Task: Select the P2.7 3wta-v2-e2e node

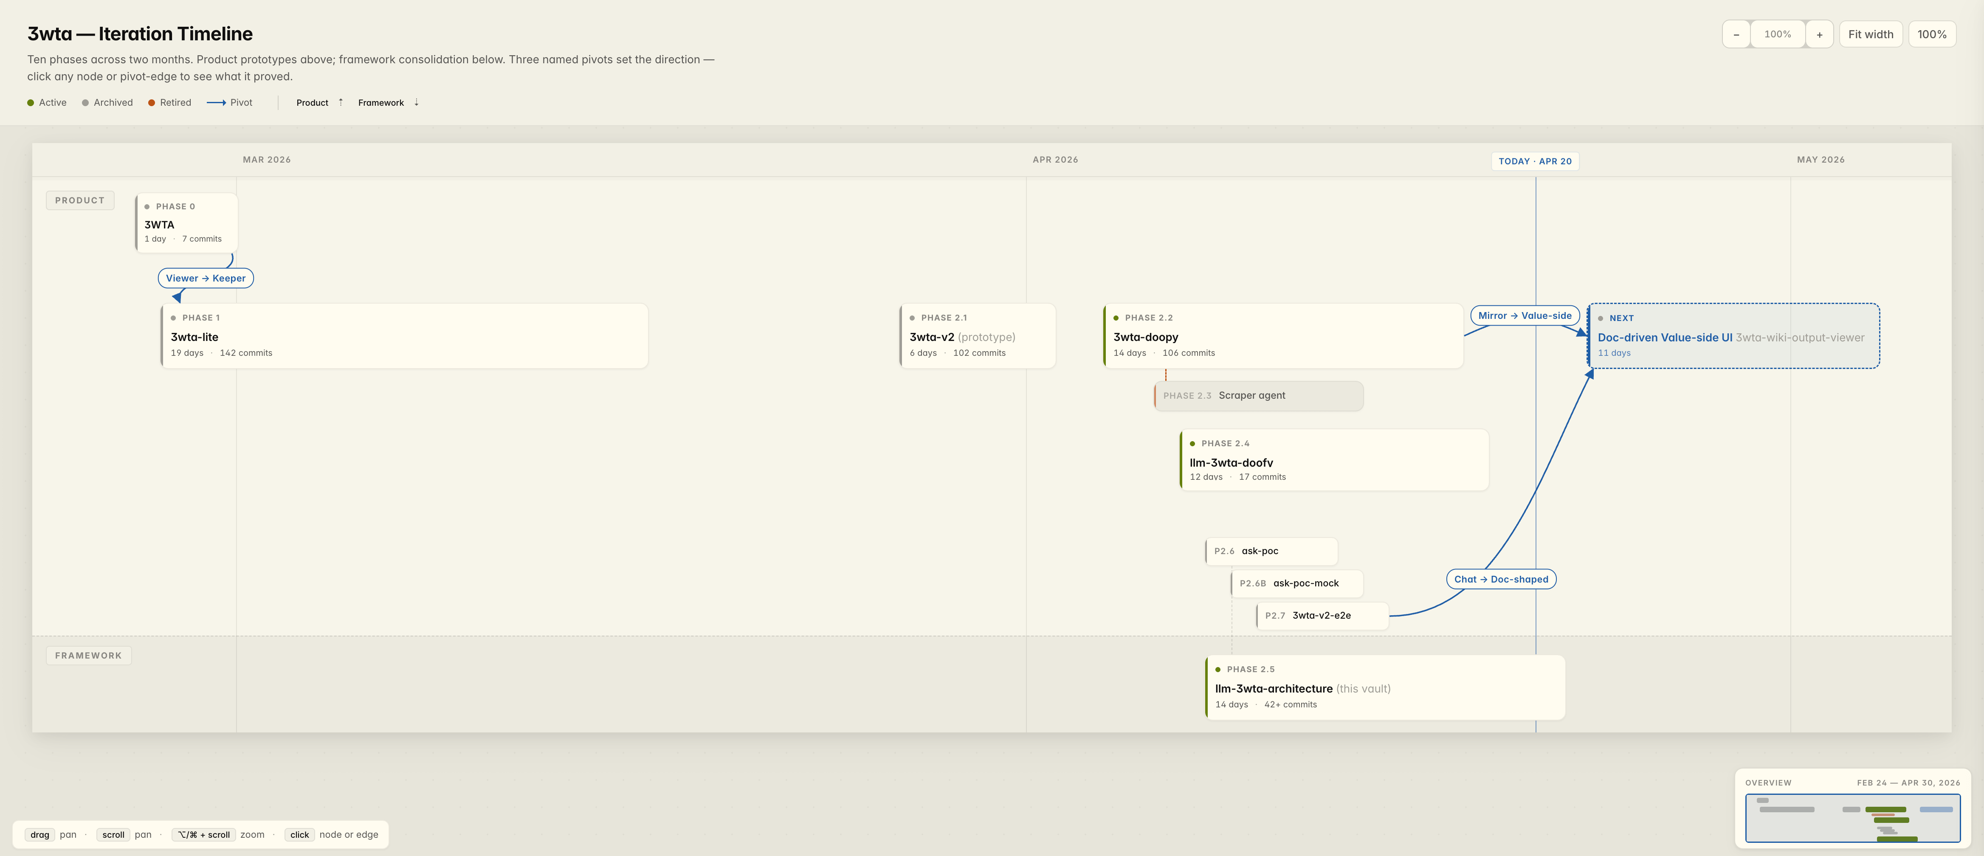Action: click(x=1322, y=616)
